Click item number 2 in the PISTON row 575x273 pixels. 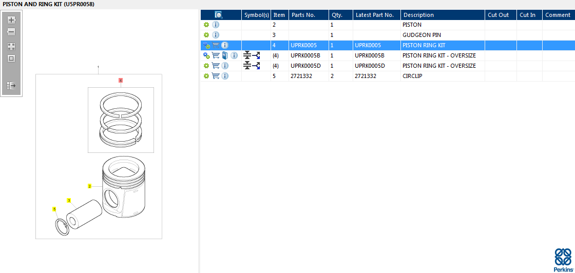click(x=274, y=25)
